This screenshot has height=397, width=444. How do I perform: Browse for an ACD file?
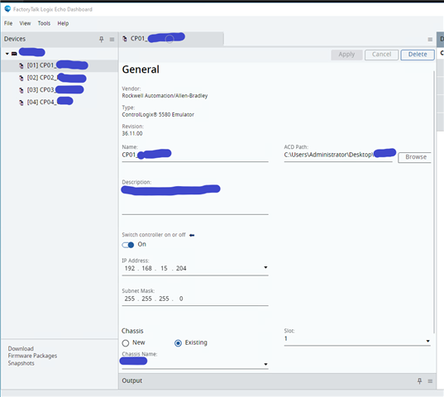[415, 157]
